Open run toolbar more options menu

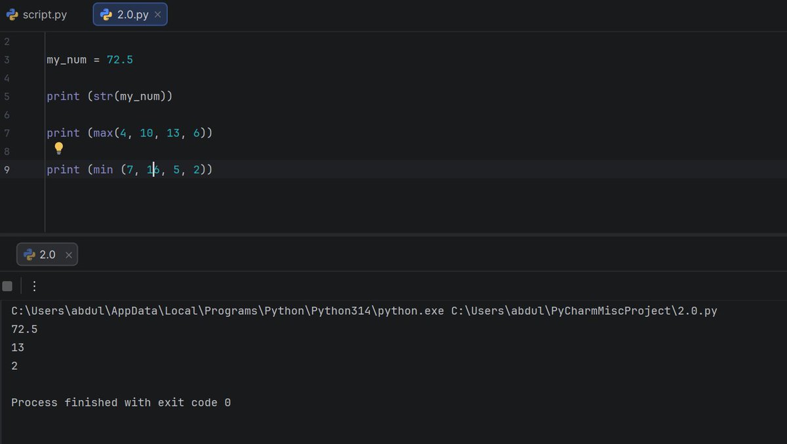(x=34, y=286)
